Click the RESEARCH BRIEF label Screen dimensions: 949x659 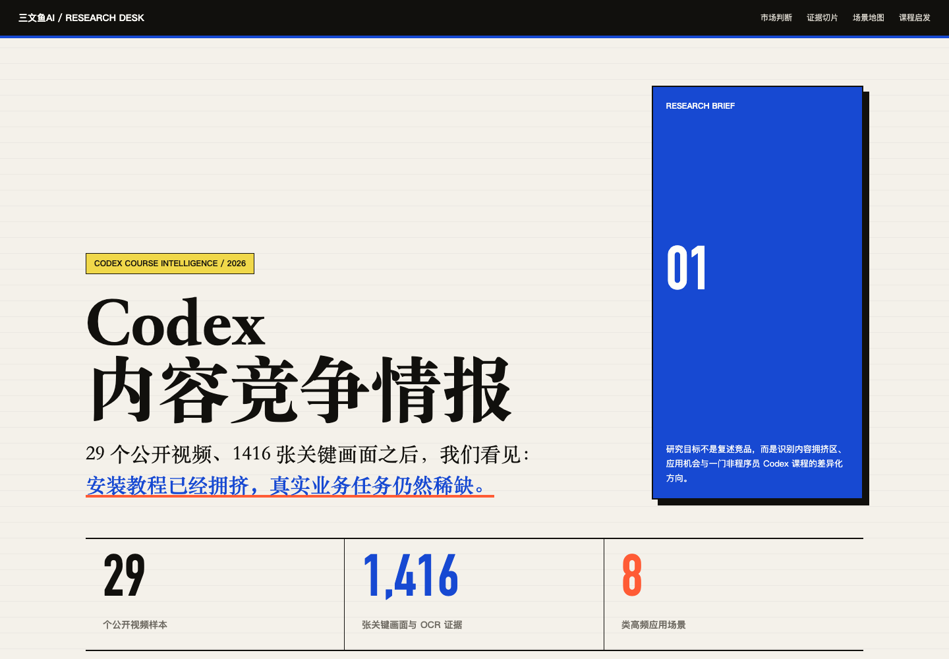tap(700, 106)
